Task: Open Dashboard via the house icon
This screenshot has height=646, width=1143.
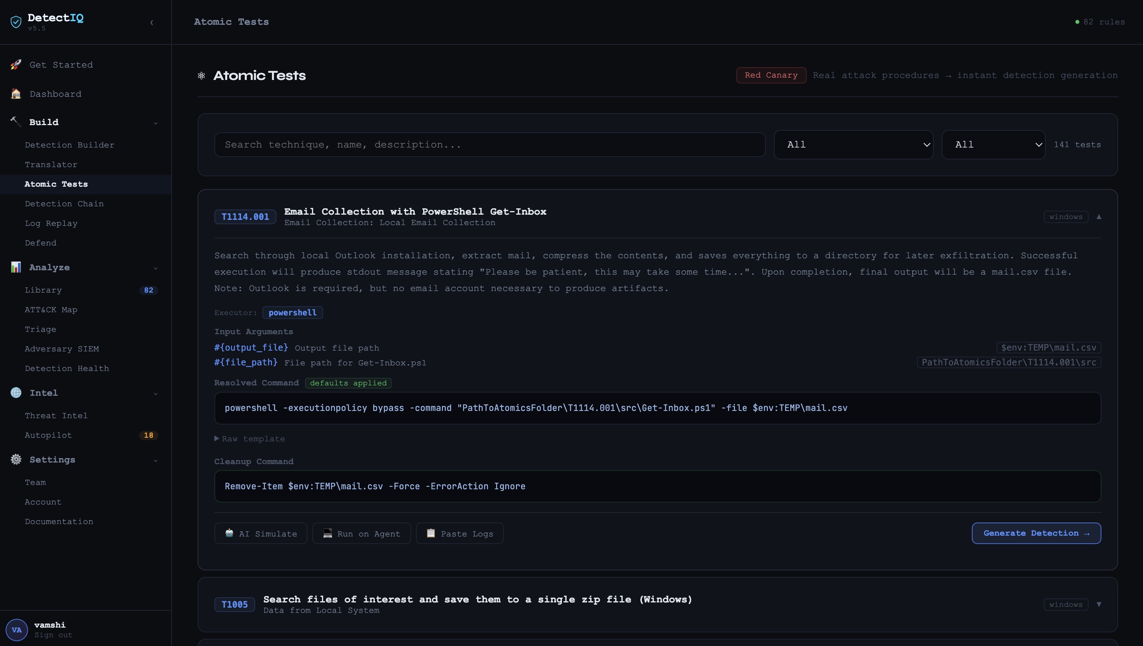Action: (16, 94)
